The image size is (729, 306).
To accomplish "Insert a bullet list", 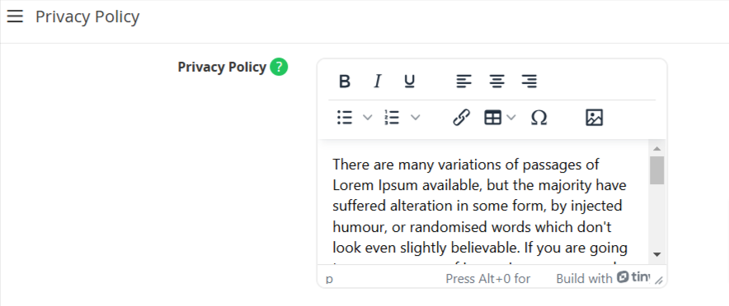I will [345, 118].
